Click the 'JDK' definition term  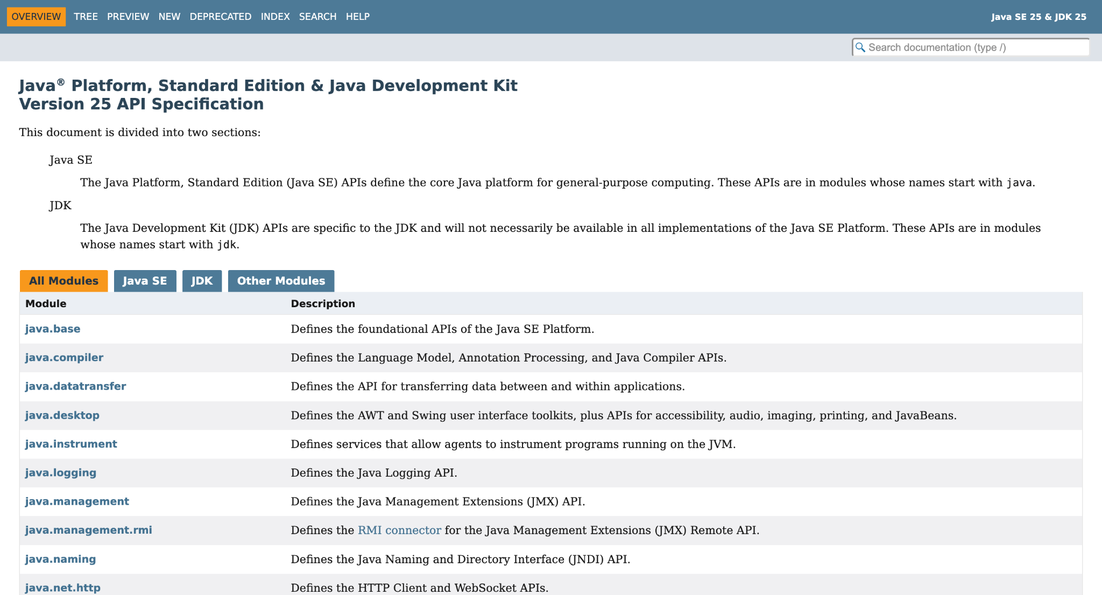coord(60,206)
